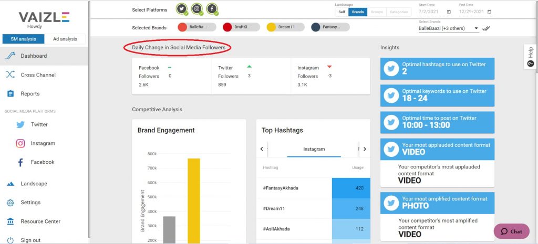Click Twitter icon on Optimal time card

pyautogui.click(x=391, y=122)
